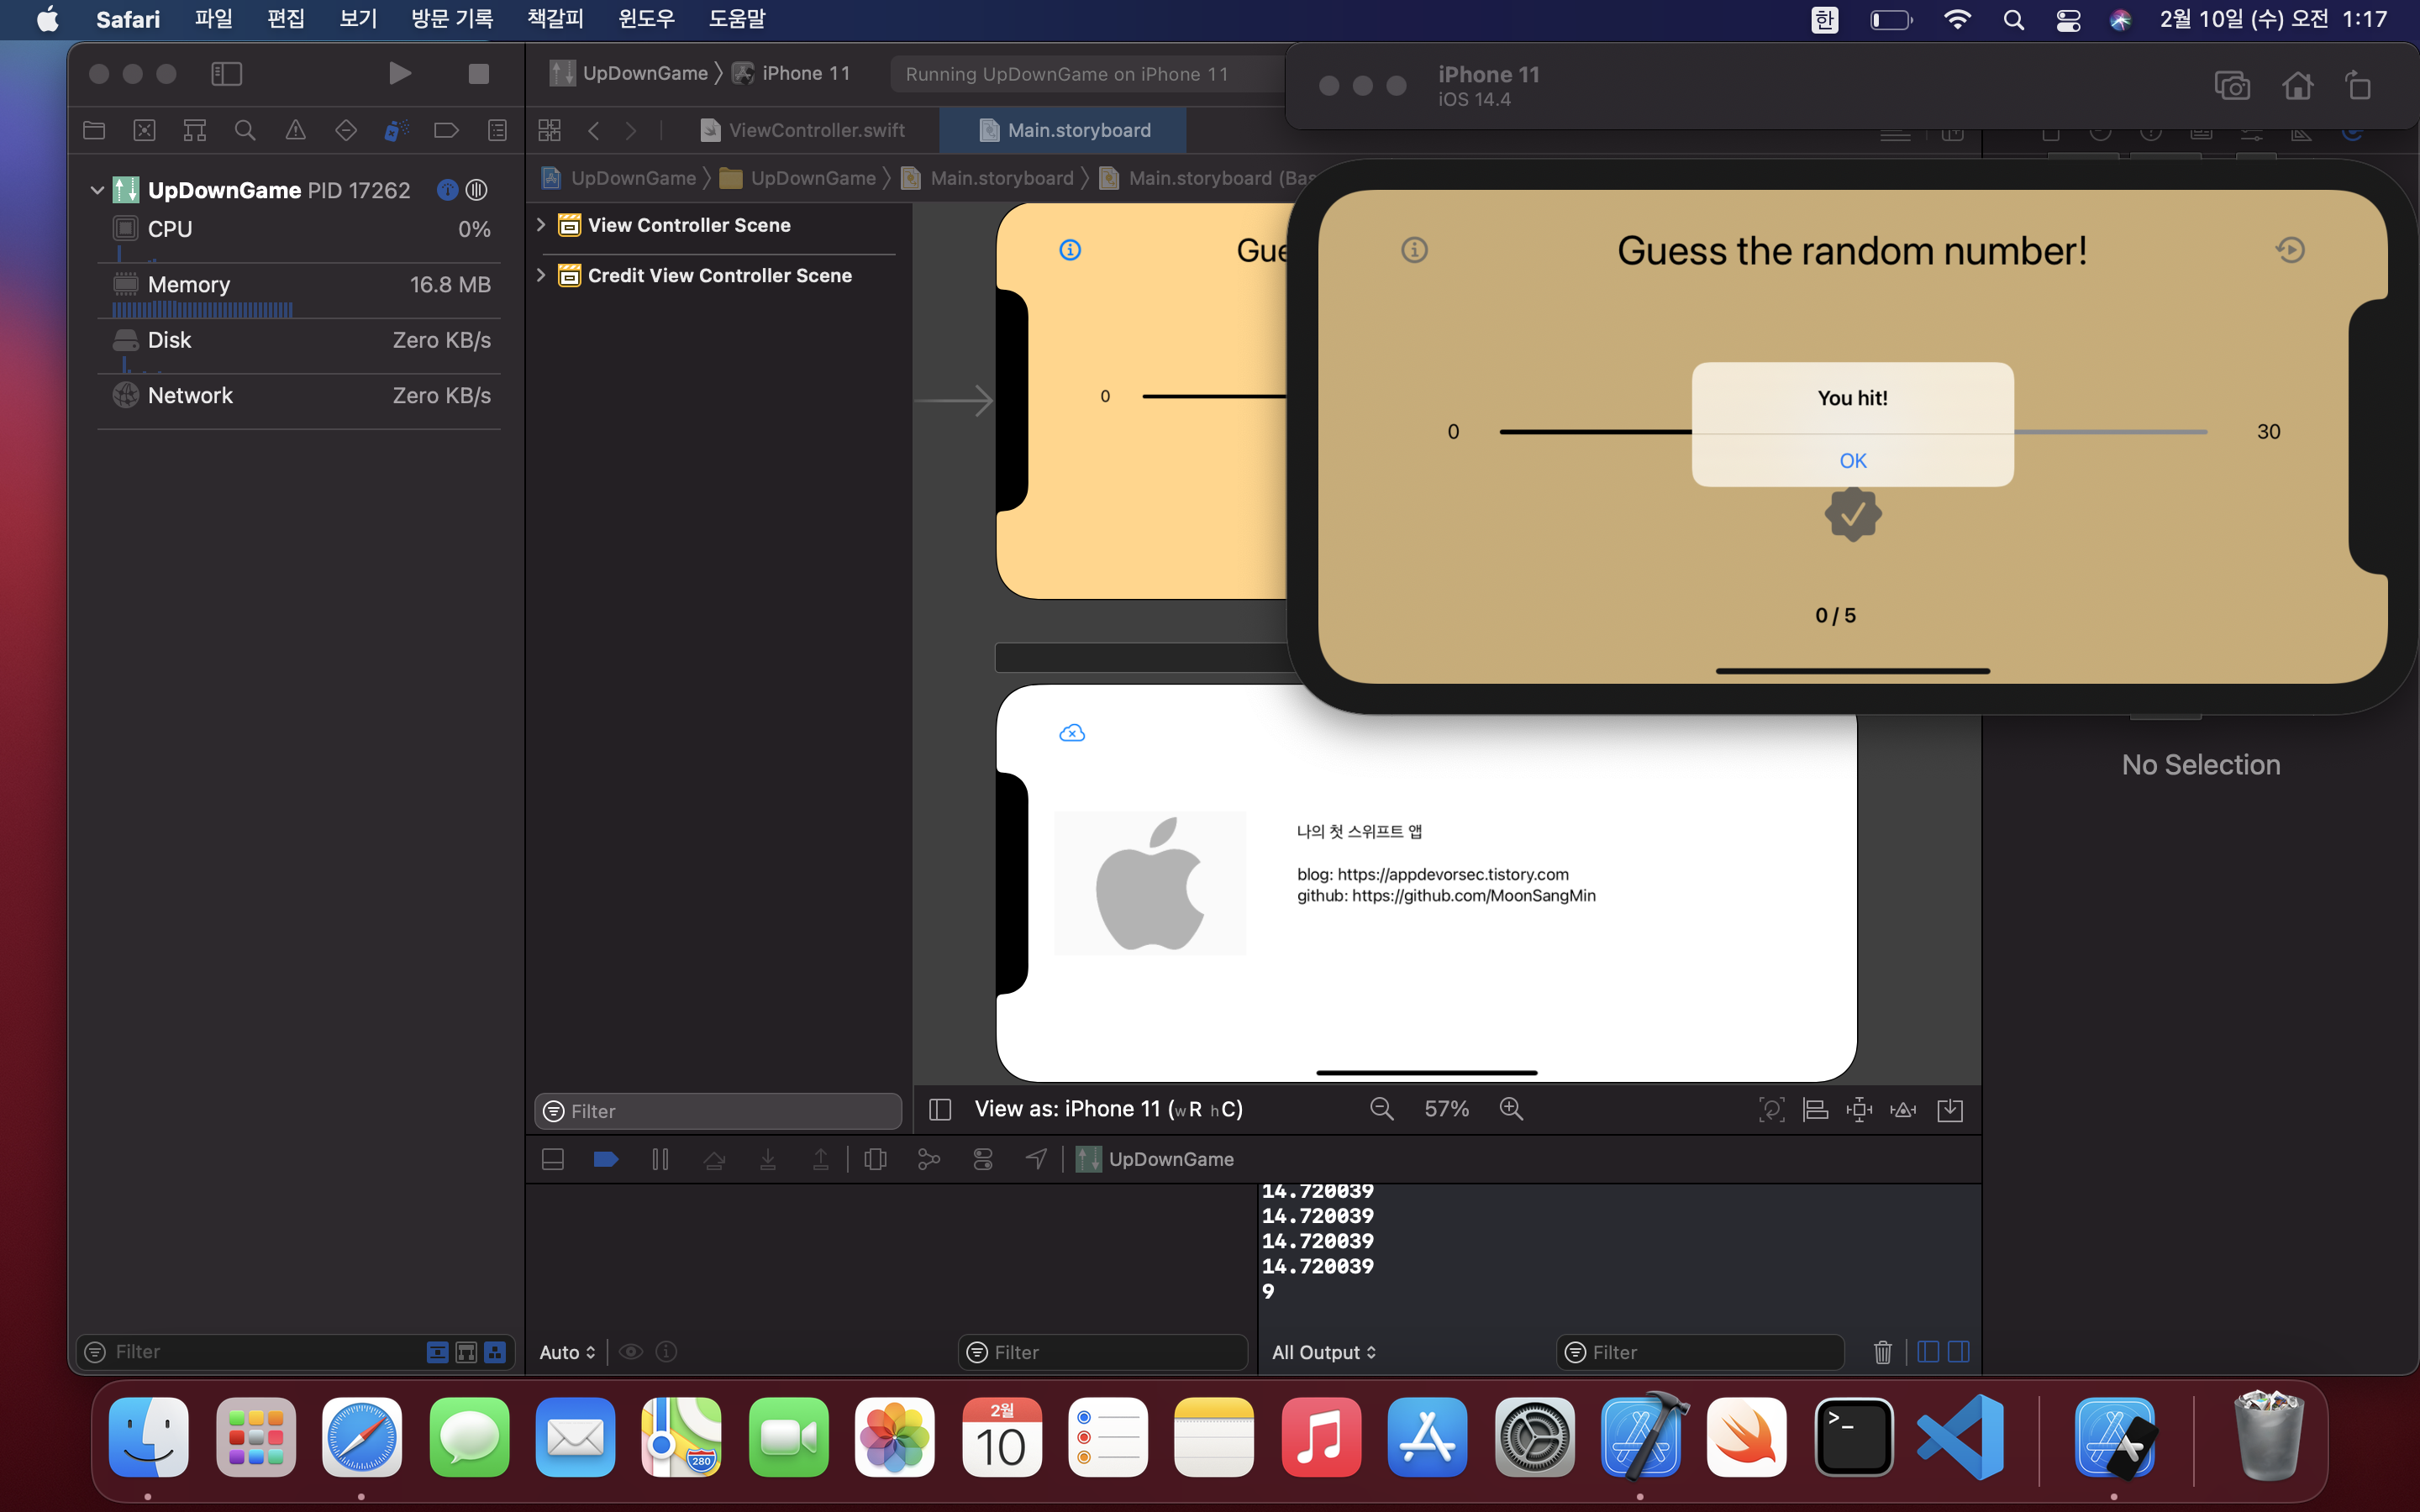Zoom in on the storyboard canvas
Image resolution: width=2420 pixels, height=1512 pixels.
coord(1511,1109)
